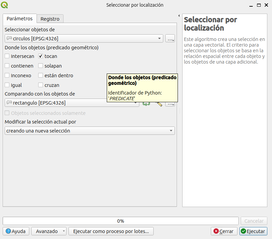Switch to the Registro tab
272x239 pixels.
pos(50,19)
